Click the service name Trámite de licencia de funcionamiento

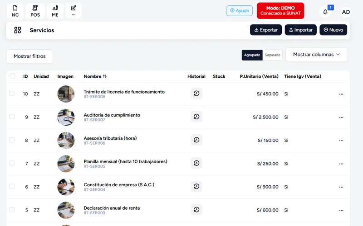click(x=124, y=92)
